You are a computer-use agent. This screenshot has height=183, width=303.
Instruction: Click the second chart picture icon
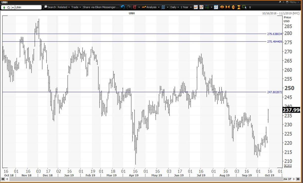click(x=201, y=7)
